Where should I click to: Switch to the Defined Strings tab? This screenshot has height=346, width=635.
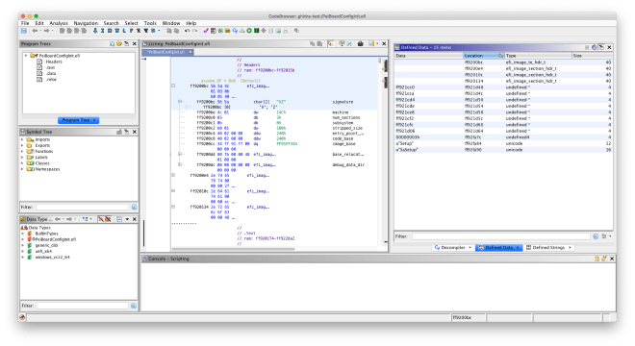click(x=548, y=248)
